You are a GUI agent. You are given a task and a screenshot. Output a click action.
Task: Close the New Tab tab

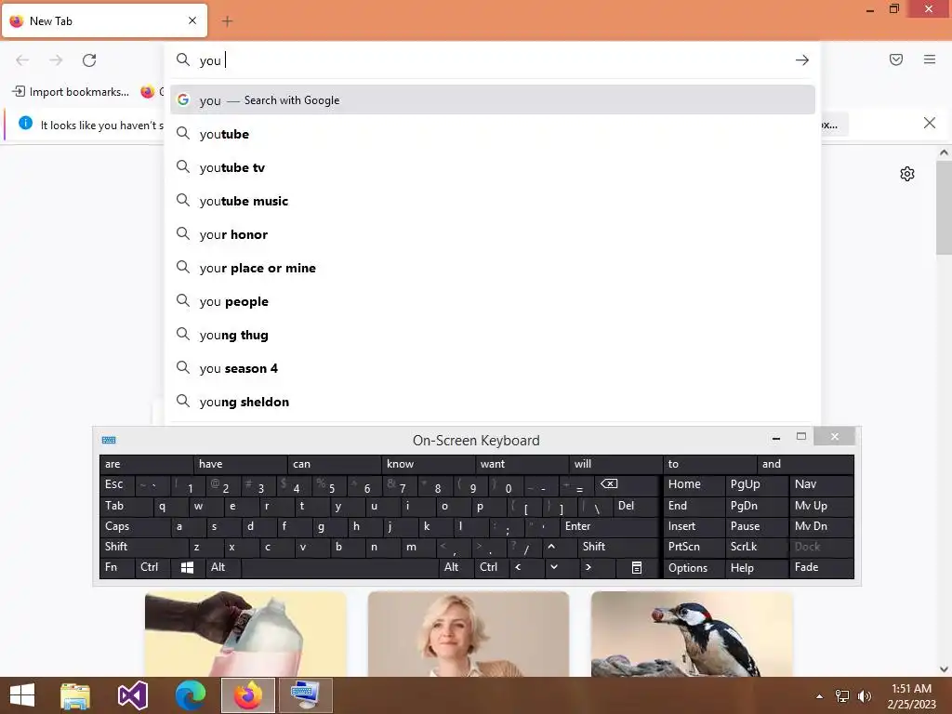[192, 20]
